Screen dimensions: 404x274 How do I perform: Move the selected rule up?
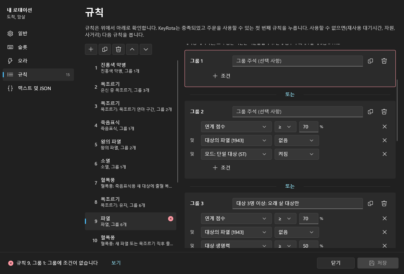pyautogui.click(x=132, y=49)
